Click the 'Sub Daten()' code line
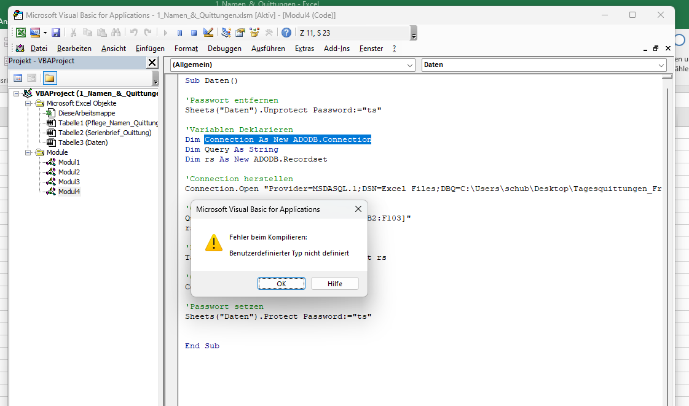This screenshot has width=689, height=406. (211, 80)
